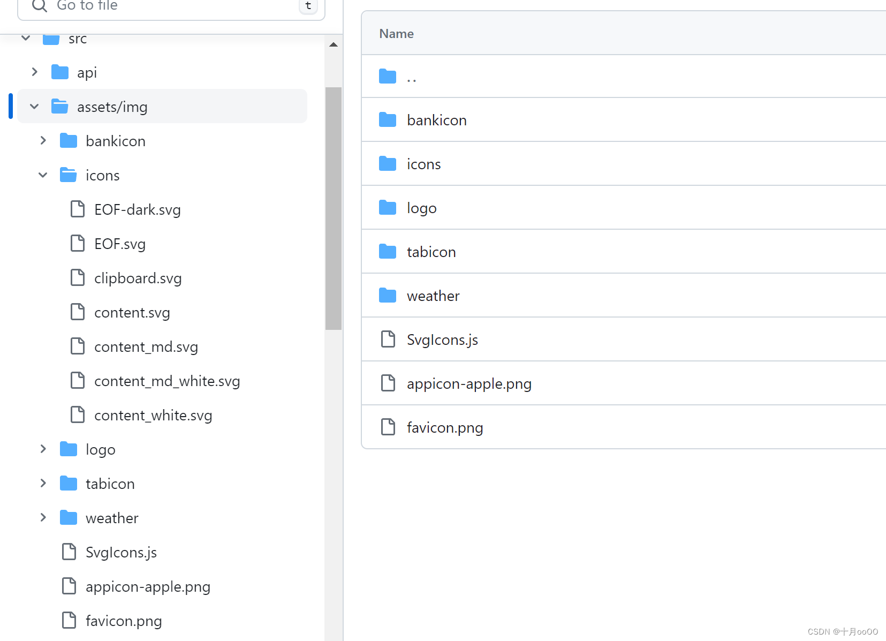Click the file icon beside content_md.svg

(x=78, y=346)
